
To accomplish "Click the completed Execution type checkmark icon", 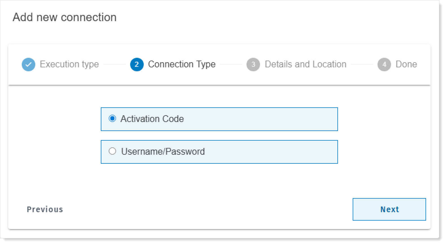I will 29,65.
